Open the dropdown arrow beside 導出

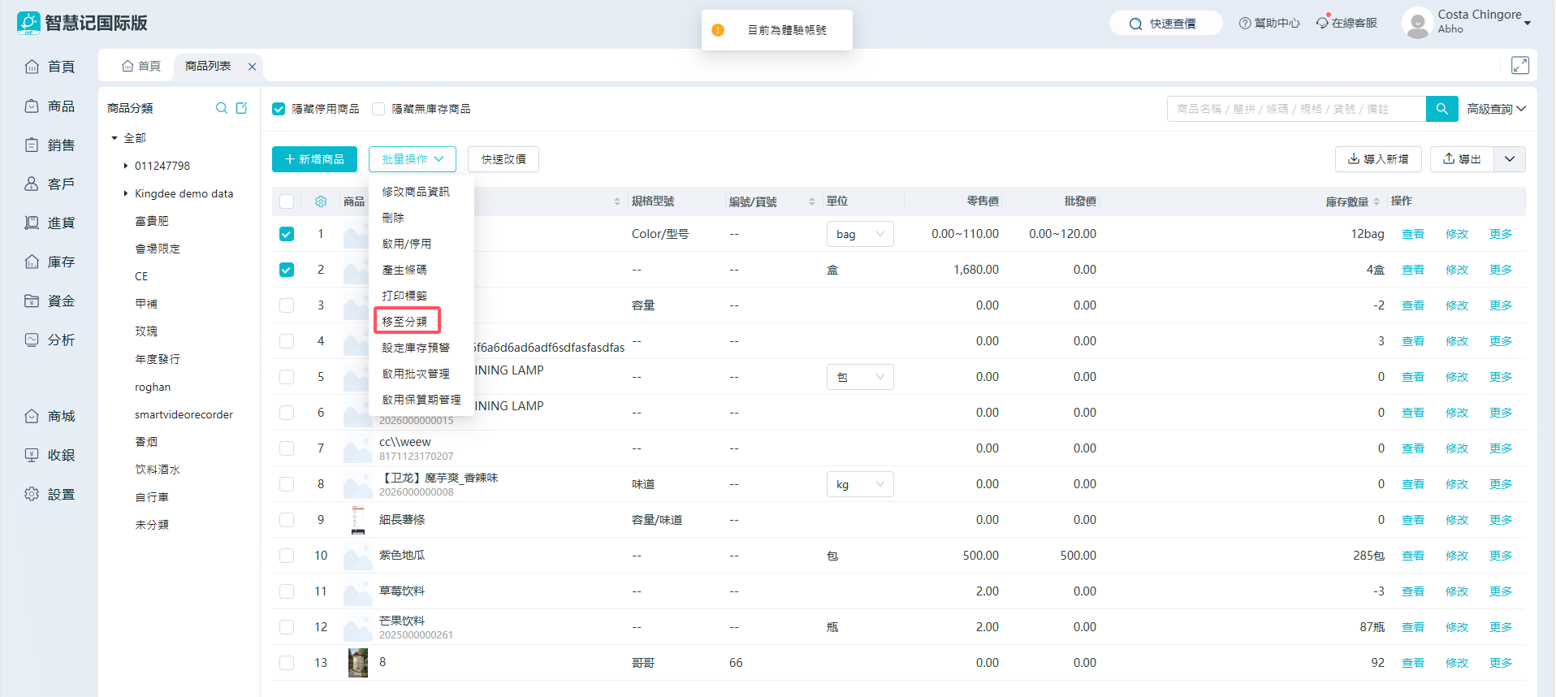(x=1509, y=159)
